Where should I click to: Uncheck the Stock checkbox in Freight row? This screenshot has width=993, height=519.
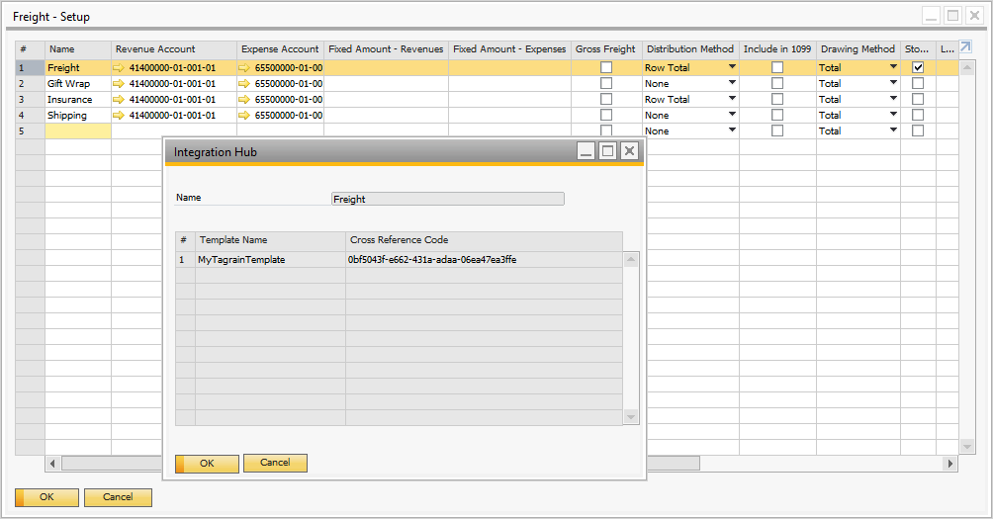point(918,68)
